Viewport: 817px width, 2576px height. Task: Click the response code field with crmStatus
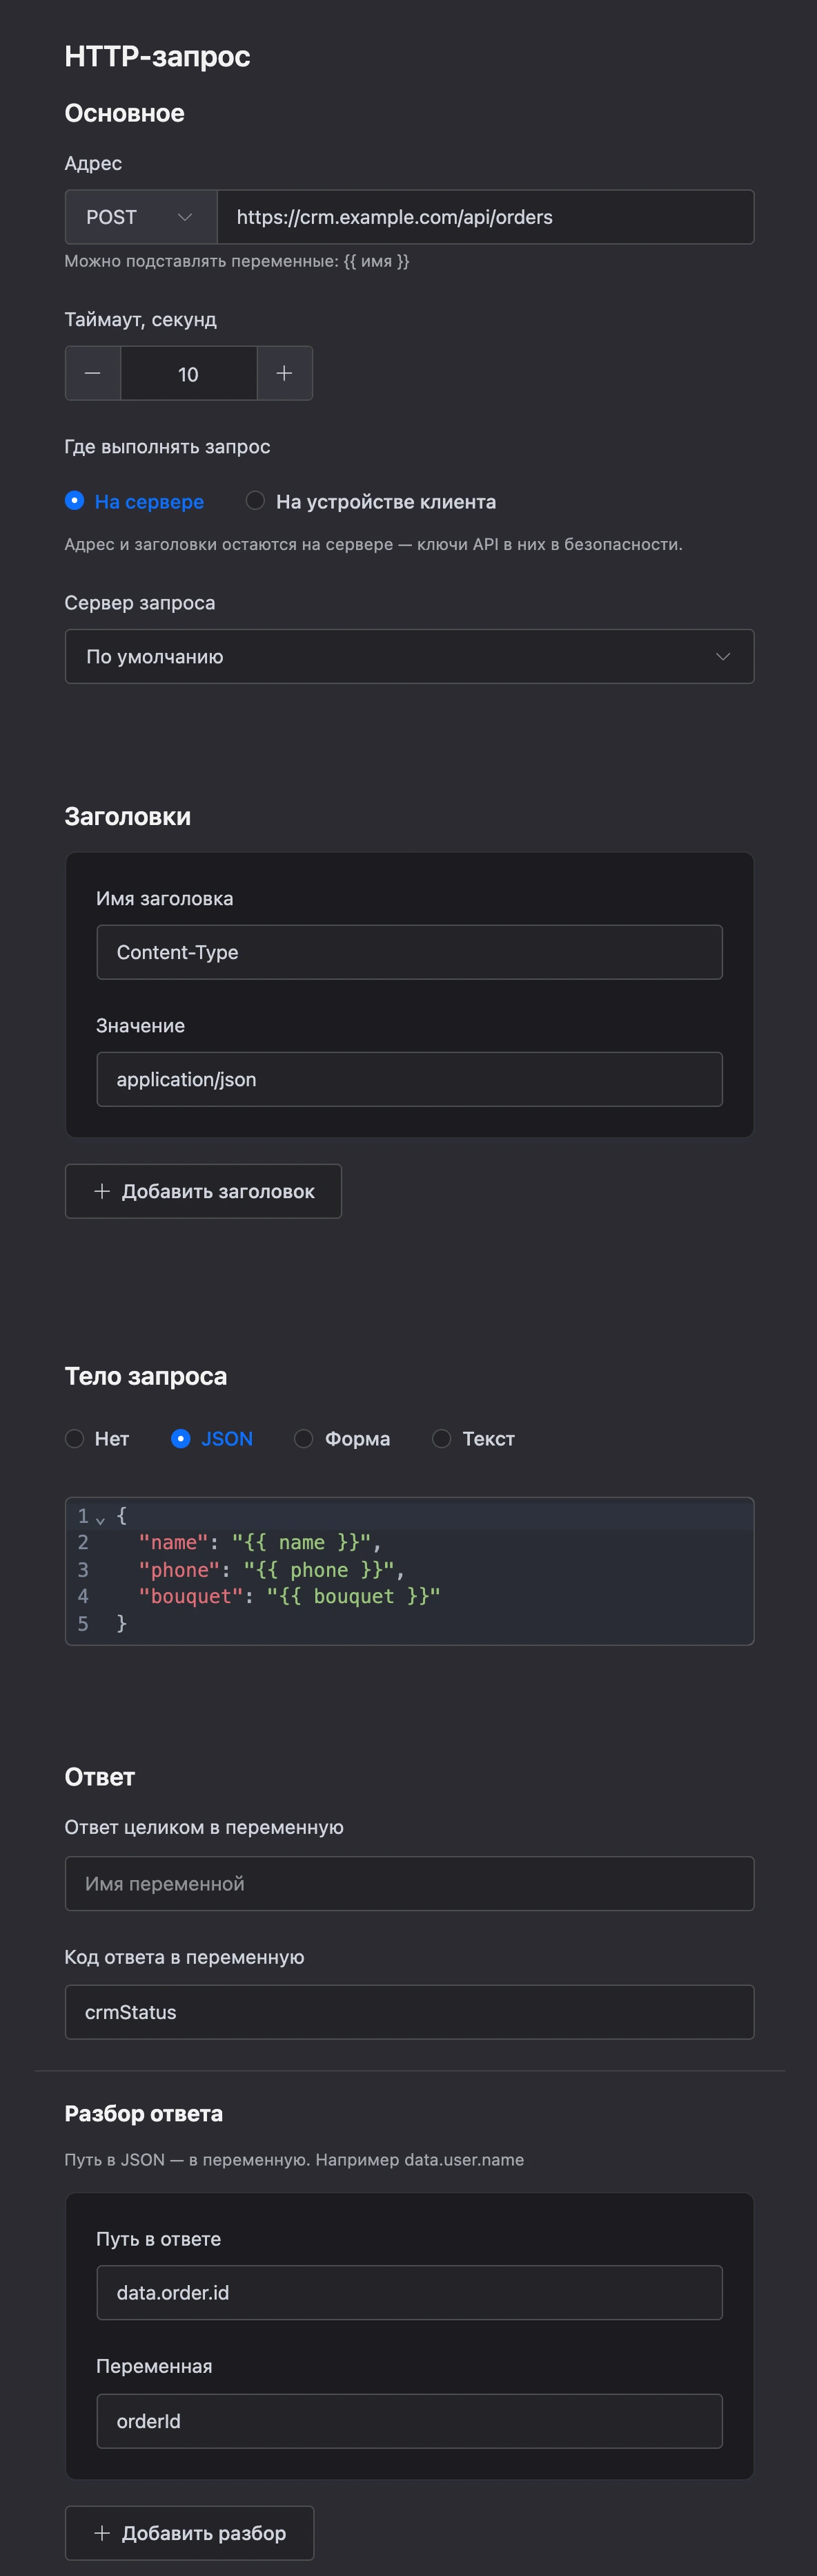tap(409, 2012)
